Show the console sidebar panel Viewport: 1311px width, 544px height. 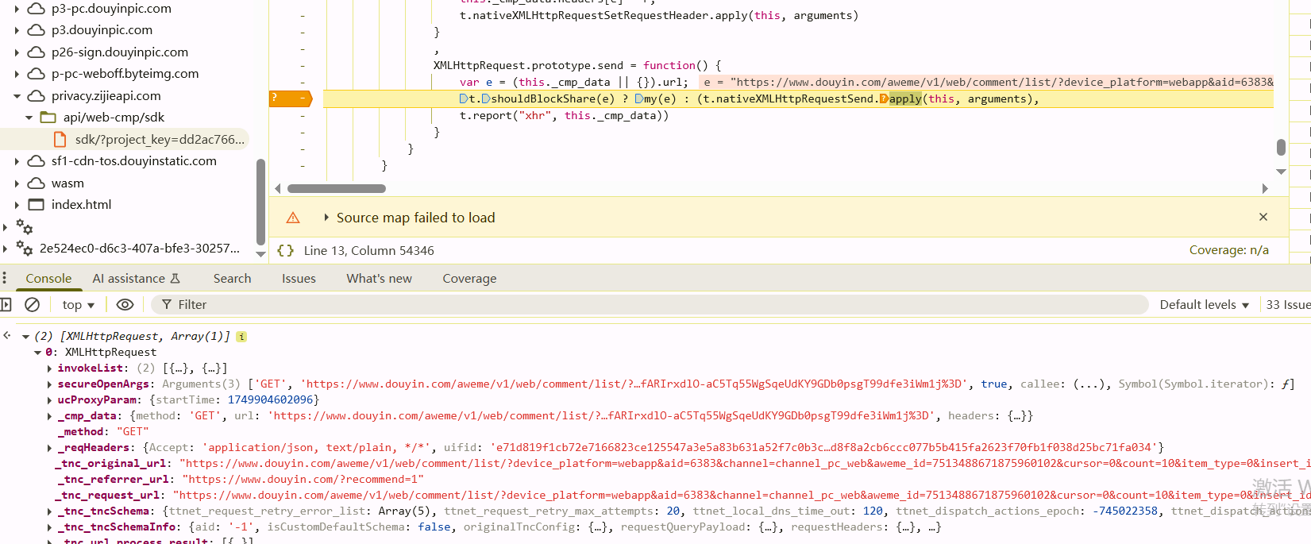6,304
